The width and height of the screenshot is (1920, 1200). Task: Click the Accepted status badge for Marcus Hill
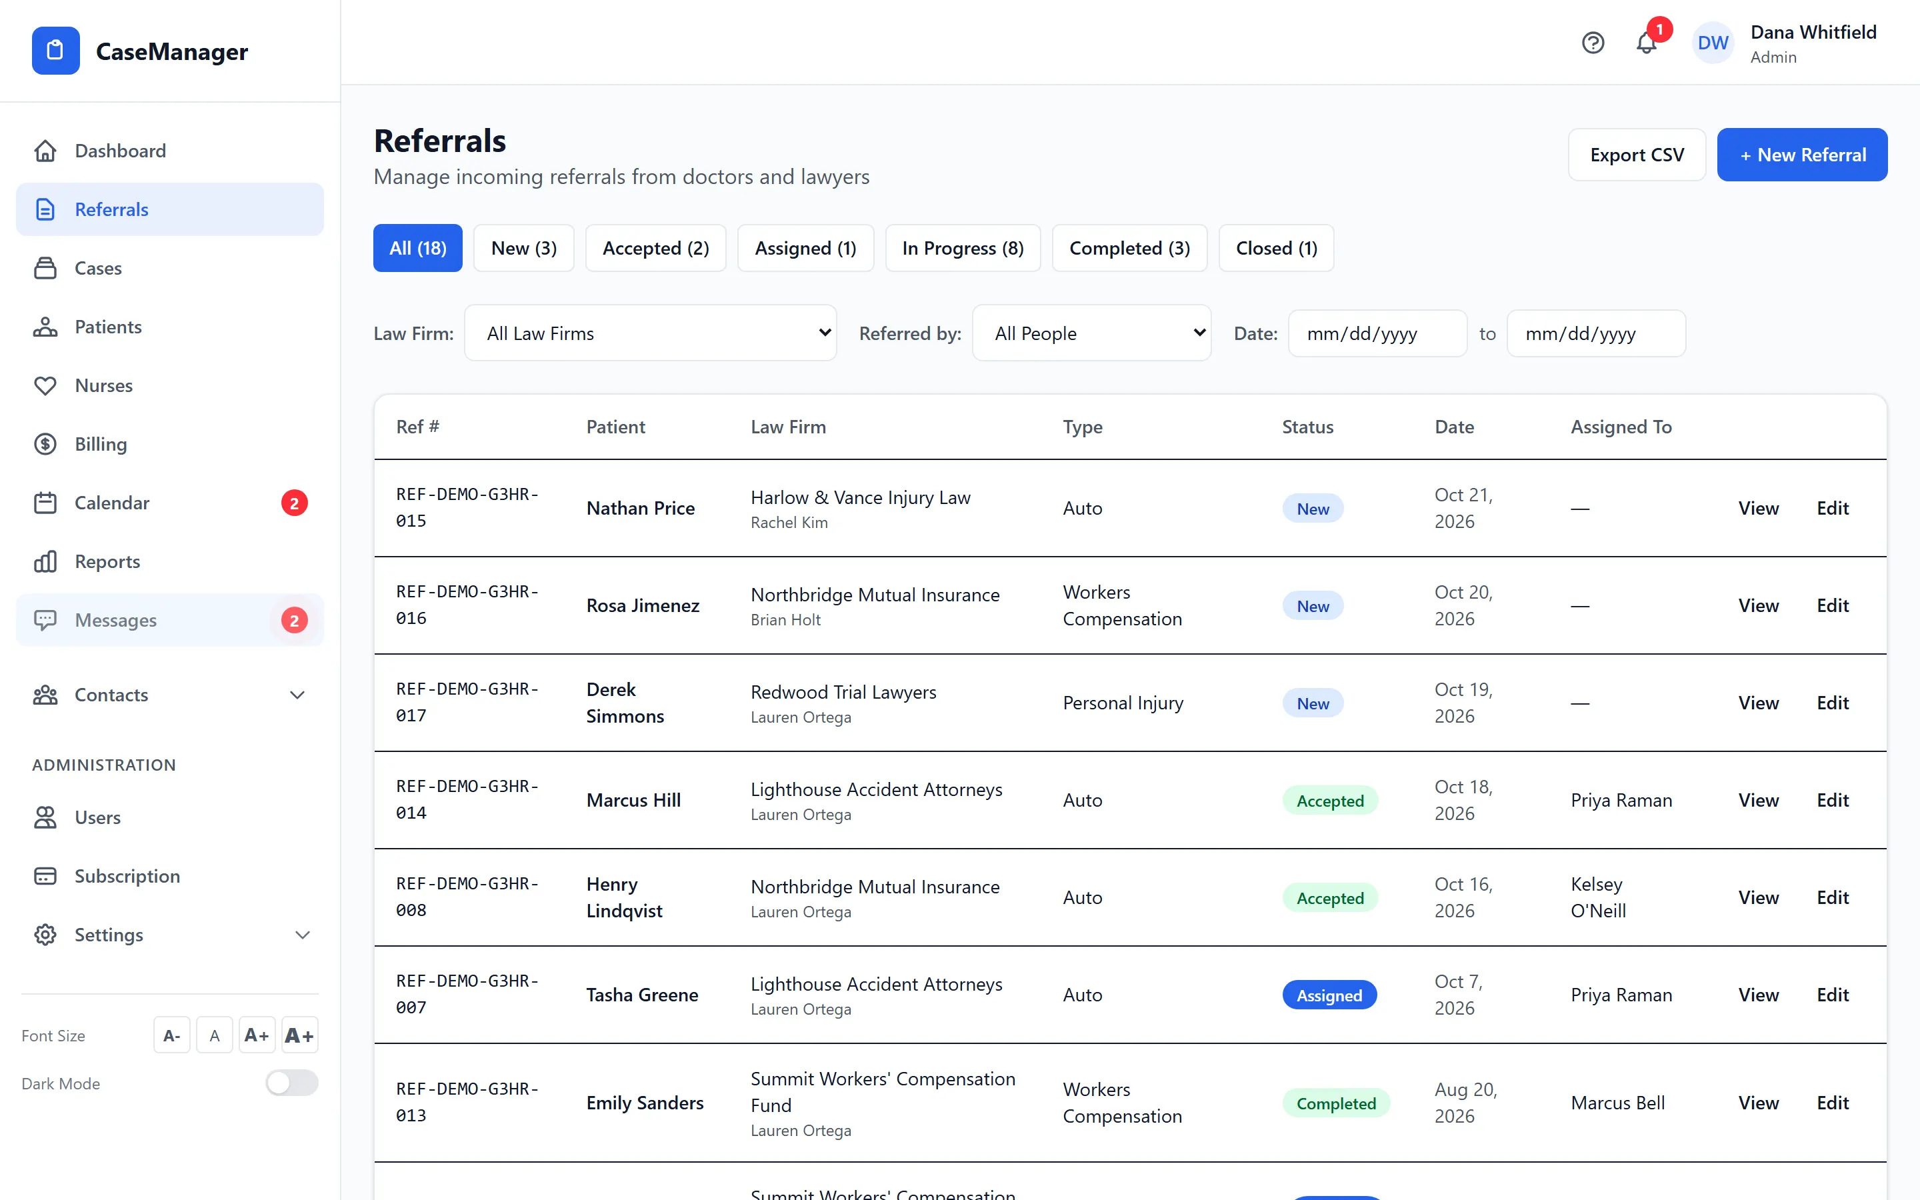pyautogui.click(x=1330, y=801)
